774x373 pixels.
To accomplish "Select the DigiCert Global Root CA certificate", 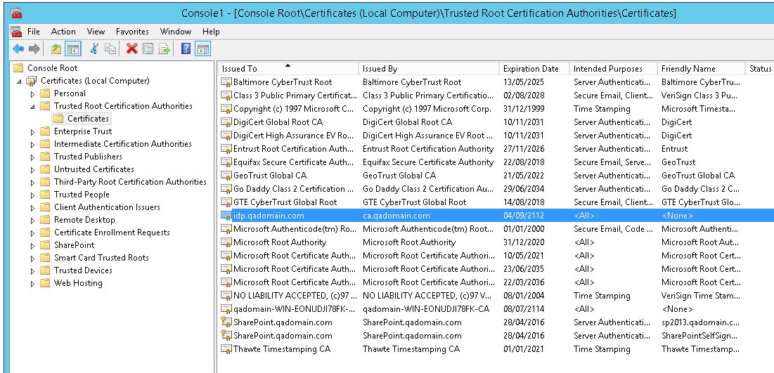I will click(278, 122).
